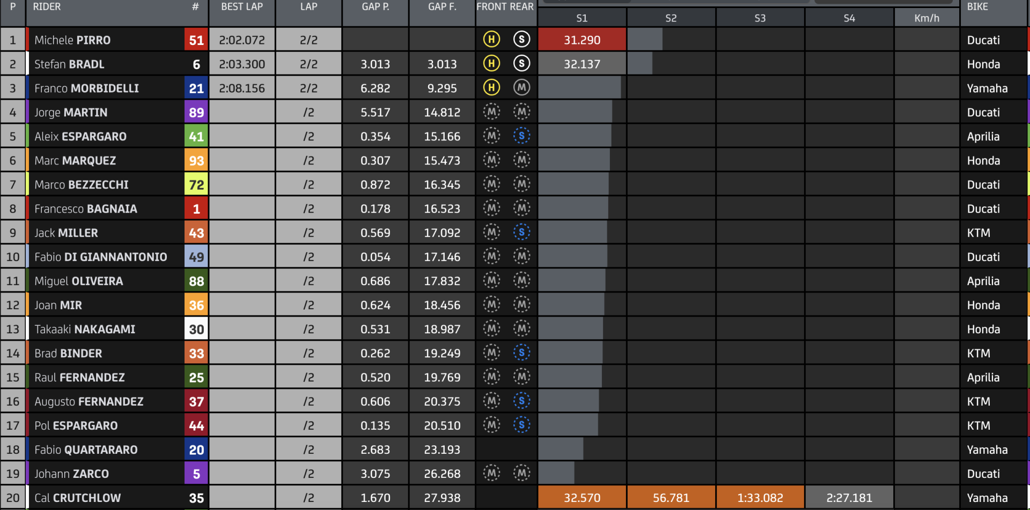Click the LAP column header

click(308, 7)
